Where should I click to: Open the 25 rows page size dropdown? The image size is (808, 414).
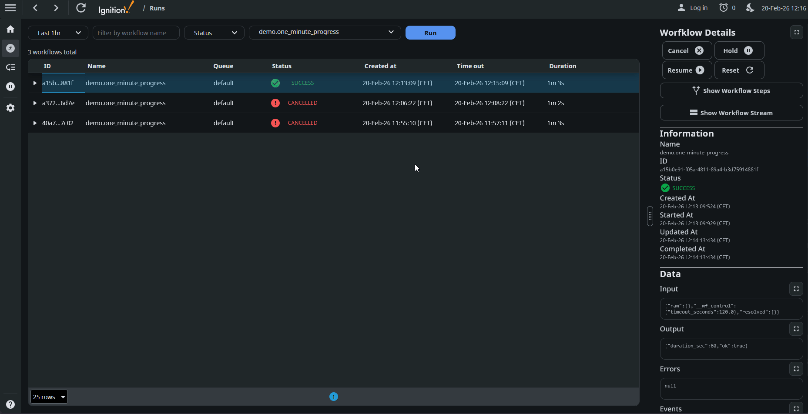(49, 397)
